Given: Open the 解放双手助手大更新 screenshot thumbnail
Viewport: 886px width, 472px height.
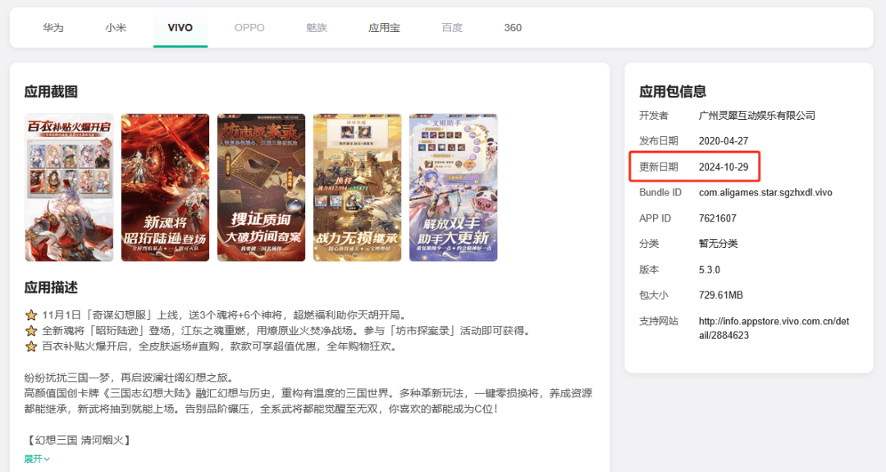Looking at the screenshot, I should tap(453, 188).
